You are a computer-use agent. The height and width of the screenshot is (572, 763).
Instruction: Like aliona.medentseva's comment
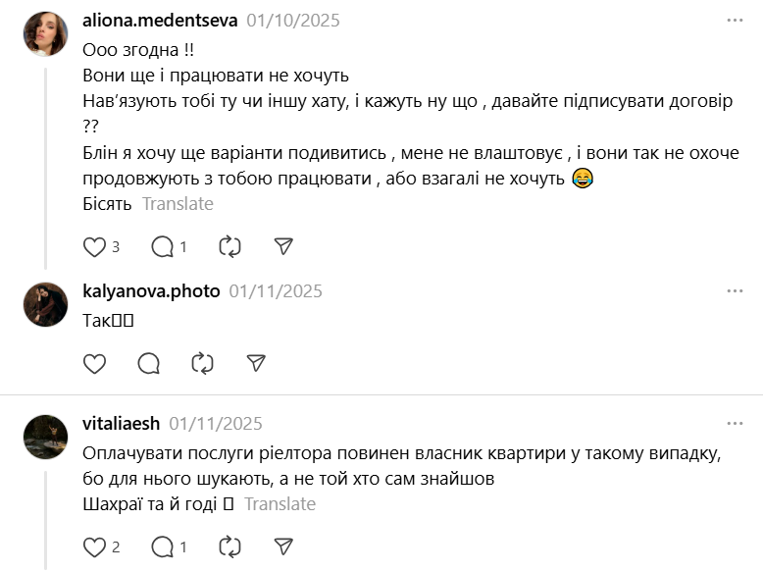coord(94,247)
